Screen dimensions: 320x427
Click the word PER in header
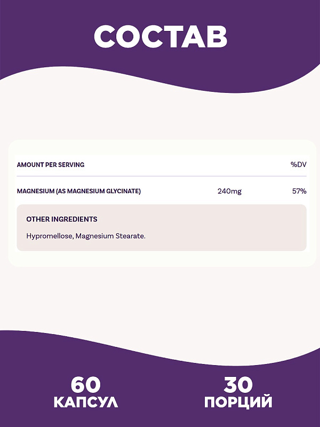[x=52, y=165]
